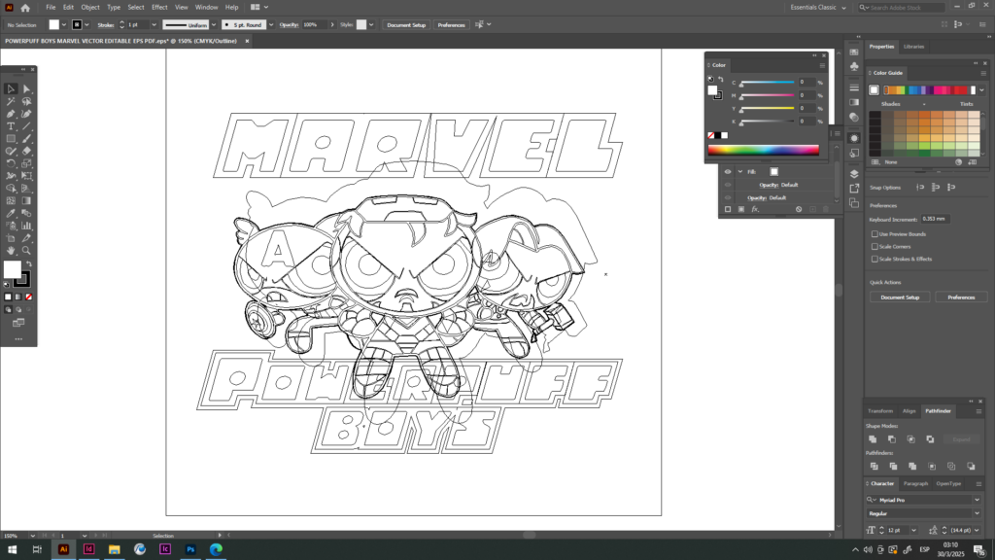Viewport: 995px width, 560px height.
Task: Open 5 pt. Round brush dropdown
Action: 271,24
